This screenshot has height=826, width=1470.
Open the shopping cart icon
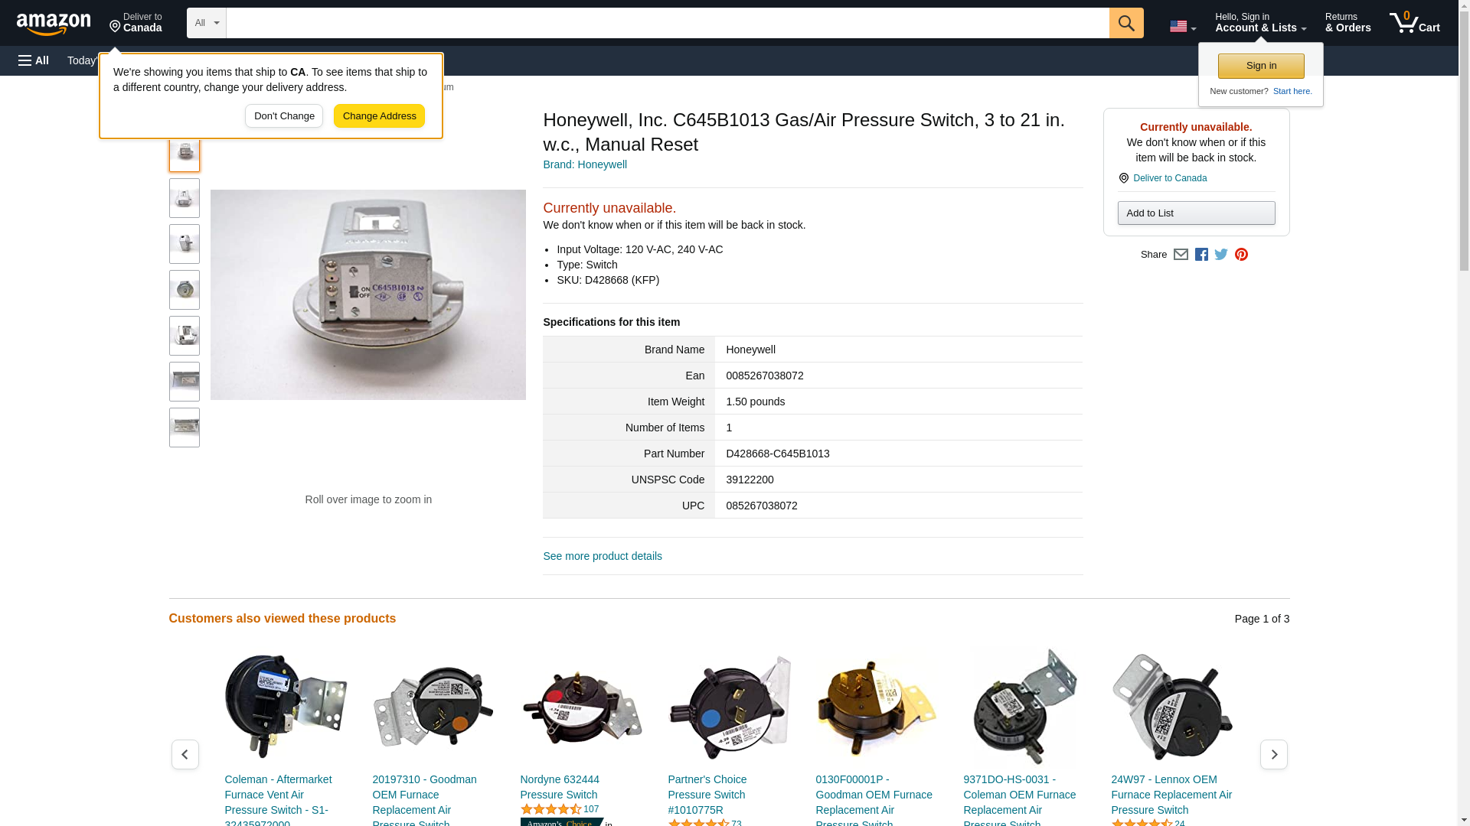1414,23
